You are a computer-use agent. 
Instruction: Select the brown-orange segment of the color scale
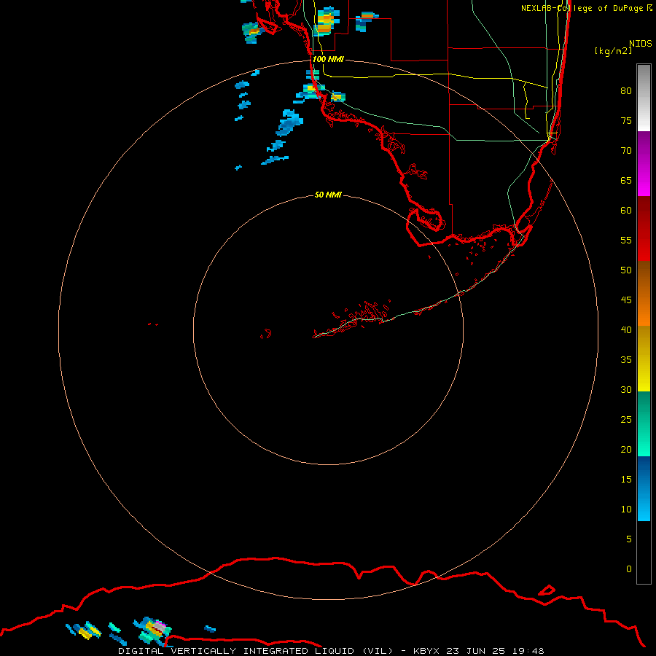(644, 293)
